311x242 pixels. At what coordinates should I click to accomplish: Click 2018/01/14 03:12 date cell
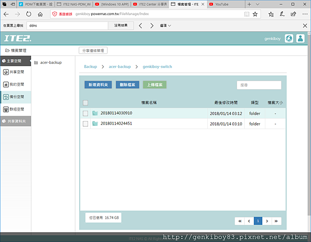[226, 113]
